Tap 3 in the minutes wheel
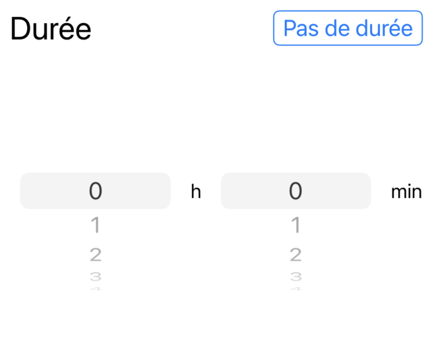 (295, 276)
